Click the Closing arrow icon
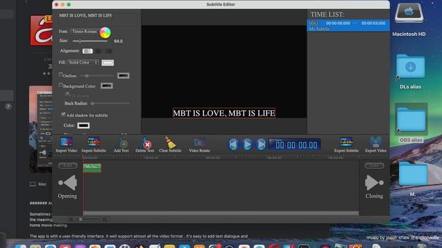Image resolution: width=442 pixels, height=248 pixels. [x=374, y=183]
